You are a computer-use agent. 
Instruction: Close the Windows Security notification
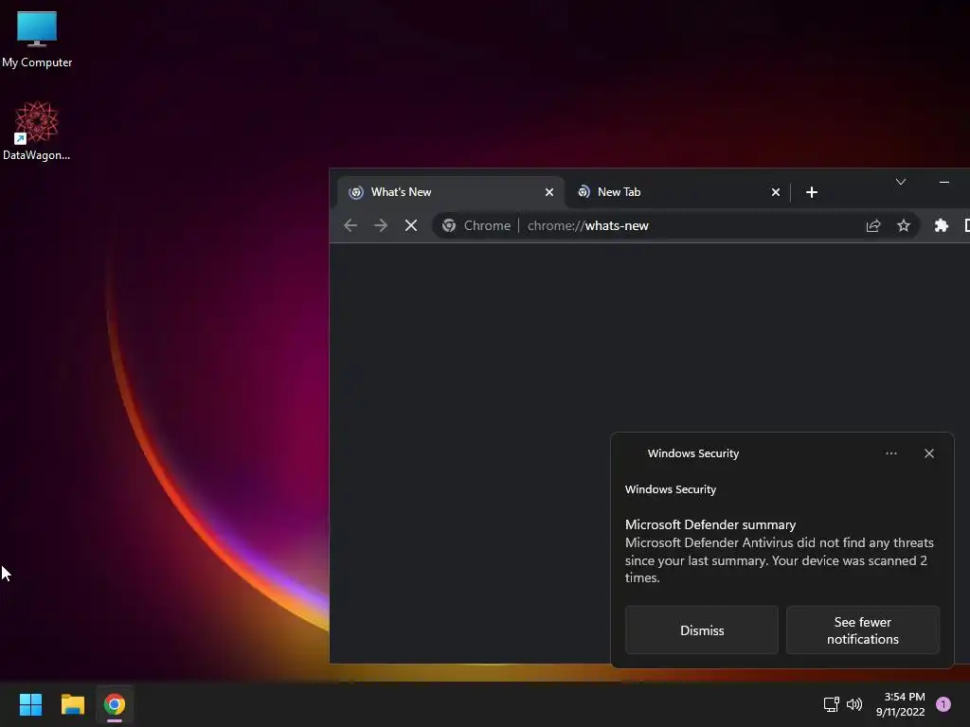[928, 453]
